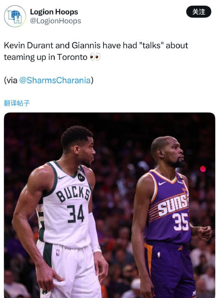
Task: Translate the post via 翻译帖子
Action: pos(17,103)
